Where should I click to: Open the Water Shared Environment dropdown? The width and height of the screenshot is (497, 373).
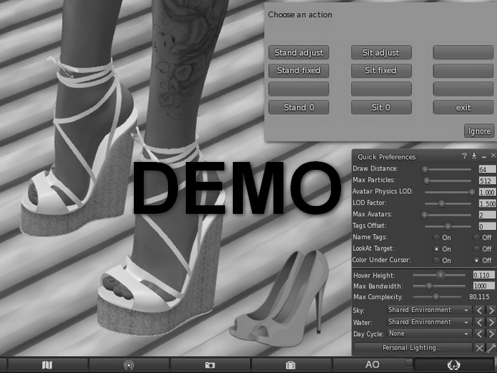pyautogui.click(x=429, y=322)
